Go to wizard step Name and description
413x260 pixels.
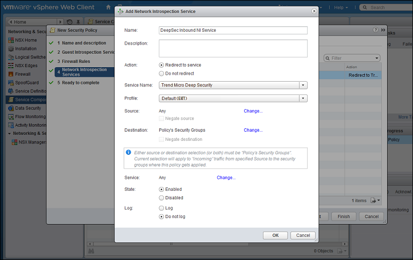click(x=84, y=42)
